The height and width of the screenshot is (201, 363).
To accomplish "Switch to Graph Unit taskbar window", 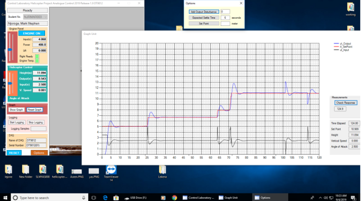I will coord(235,197).
